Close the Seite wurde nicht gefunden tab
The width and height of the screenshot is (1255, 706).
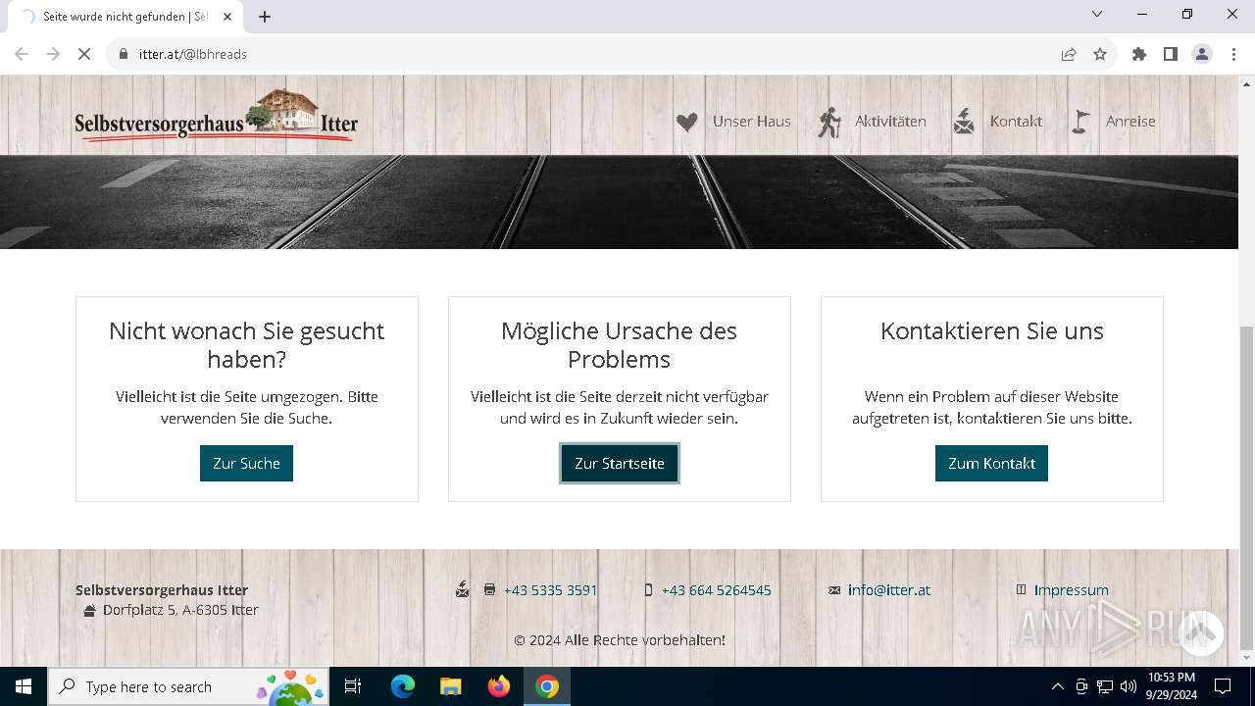(227, 17)
